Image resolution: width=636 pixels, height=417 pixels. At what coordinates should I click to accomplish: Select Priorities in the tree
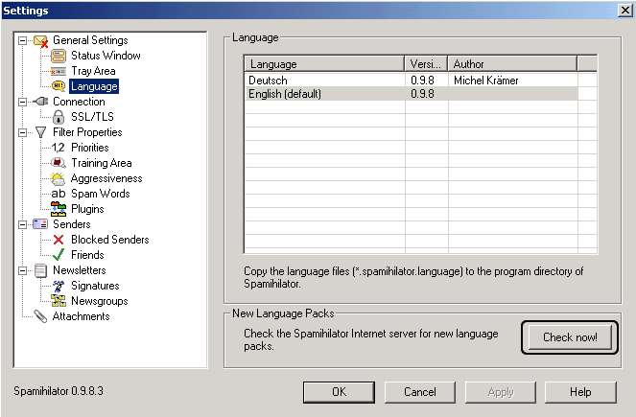(90, 148)
